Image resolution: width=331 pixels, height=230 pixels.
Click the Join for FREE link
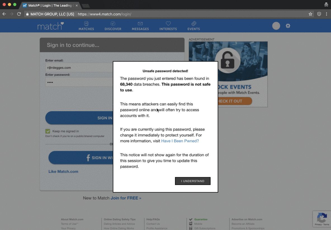[126, 198]
